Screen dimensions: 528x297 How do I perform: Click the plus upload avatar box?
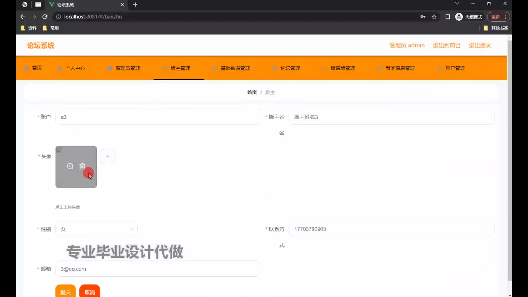tap(108, 156)
